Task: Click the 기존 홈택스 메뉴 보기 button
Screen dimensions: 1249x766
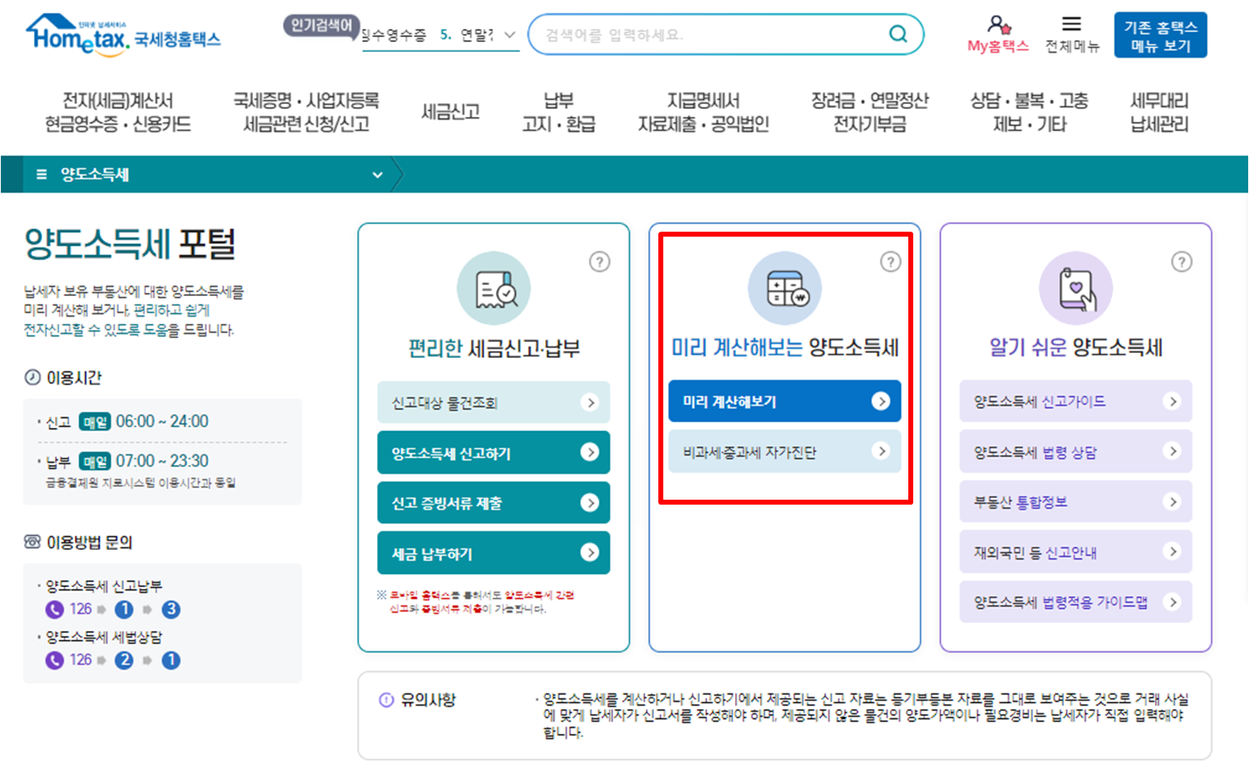Action: pos(1160,34)
